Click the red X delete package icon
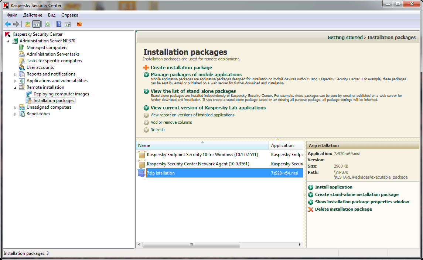Screen dimensions: 423x260 tap(310, 210)
